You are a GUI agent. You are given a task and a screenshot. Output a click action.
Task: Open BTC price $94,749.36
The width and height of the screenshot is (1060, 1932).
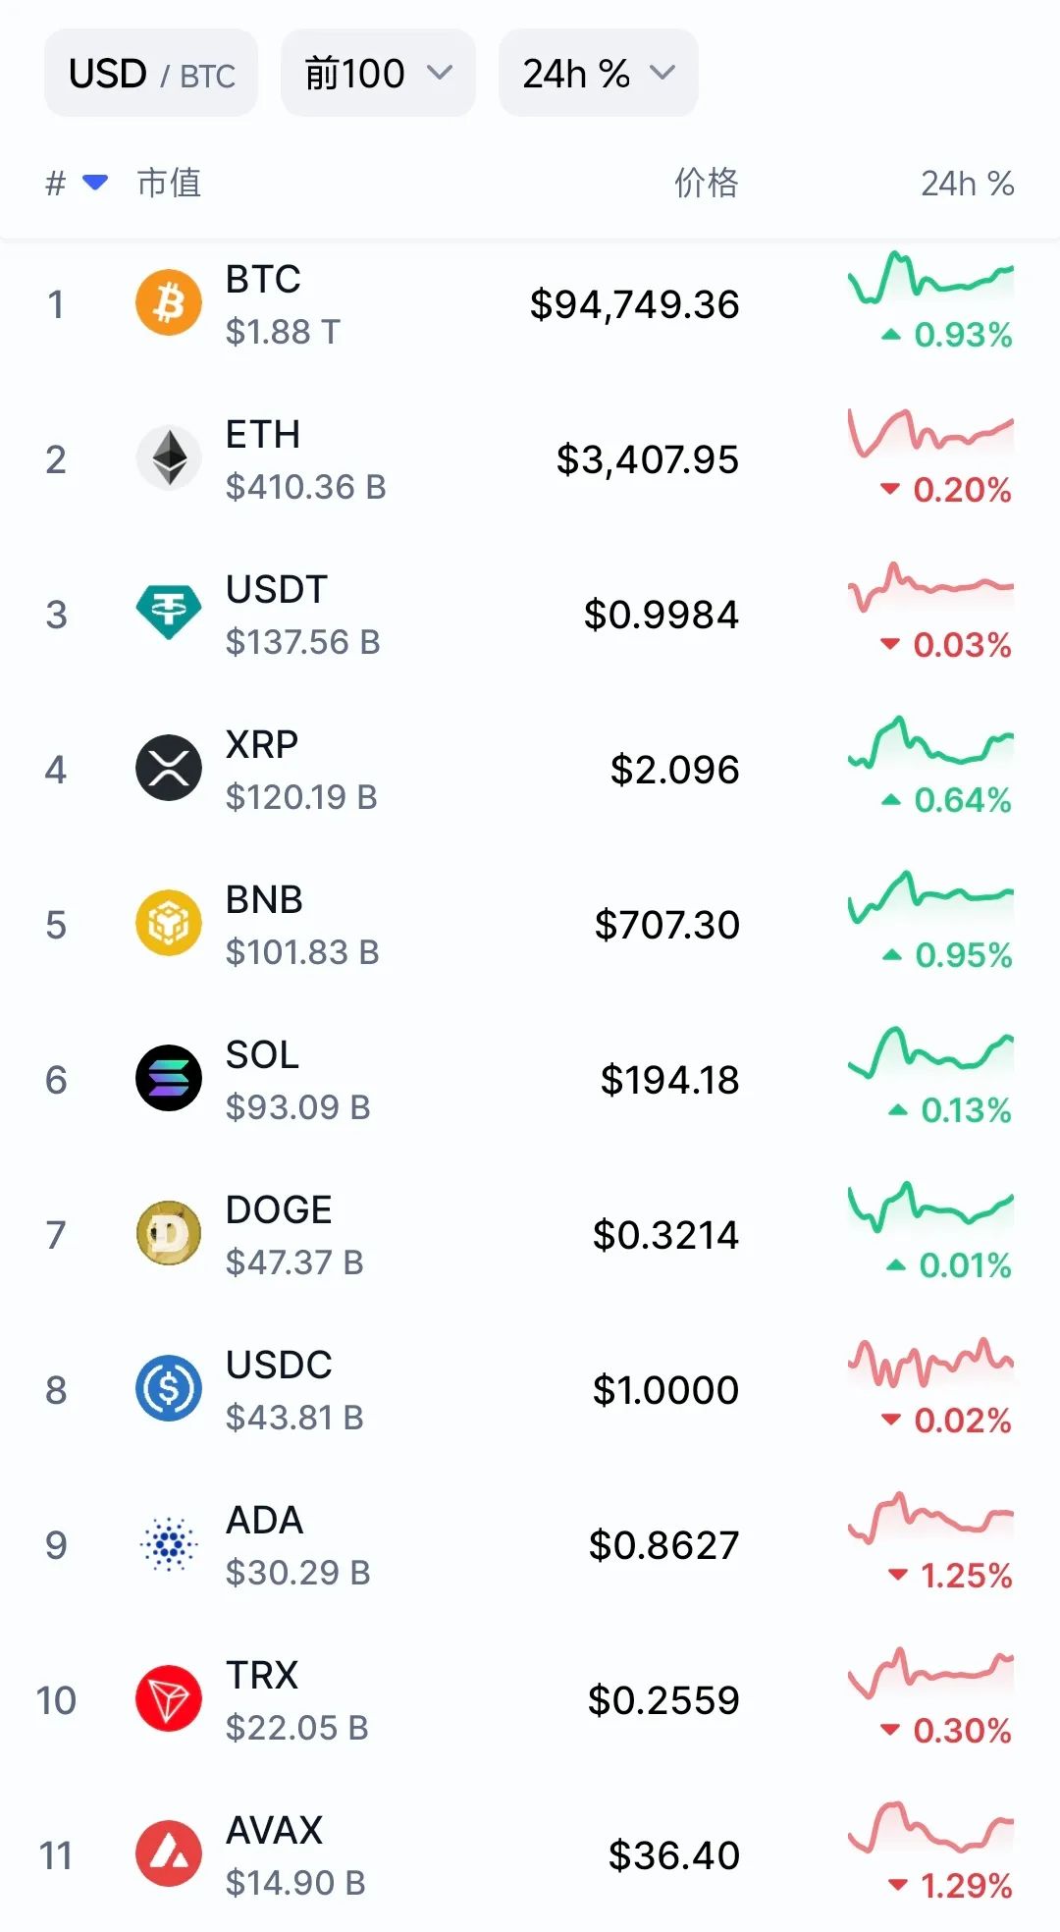tap(634, 304)
